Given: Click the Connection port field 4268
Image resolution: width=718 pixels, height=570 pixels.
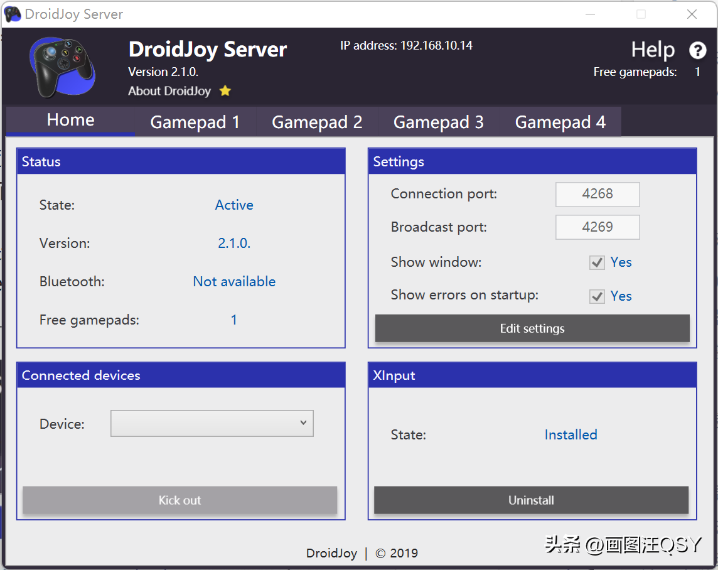Looking at the screenshot, I should [597, 194].
